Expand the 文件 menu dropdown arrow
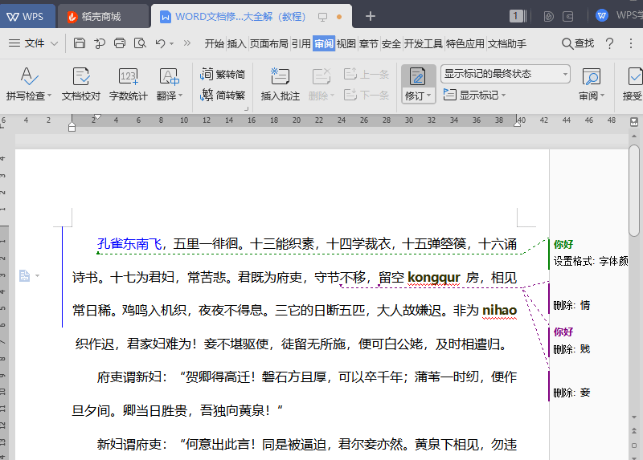This screenshot has width=643, height=460. coord(54,43)
